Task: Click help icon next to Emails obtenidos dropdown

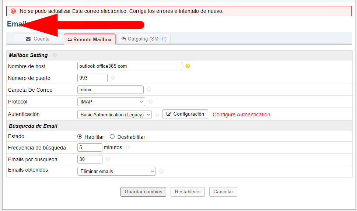Action: point(161,172)
